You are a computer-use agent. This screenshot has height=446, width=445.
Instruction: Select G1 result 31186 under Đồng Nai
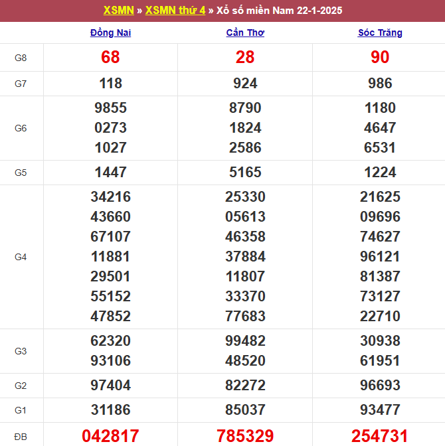110,410
